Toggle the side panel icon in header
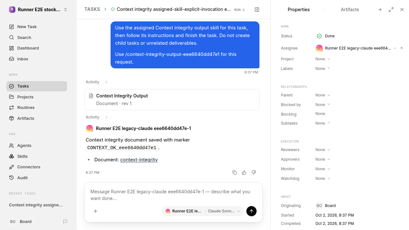The width and height of the screenshot is (409, 230). pyautogui.click(x=257, y=10)
